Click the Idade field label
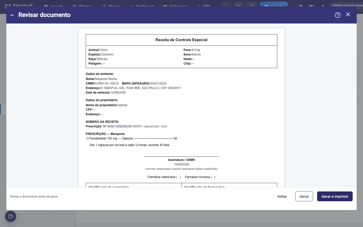The width and height of the screenshot is (363, 227). coord(188,59)
